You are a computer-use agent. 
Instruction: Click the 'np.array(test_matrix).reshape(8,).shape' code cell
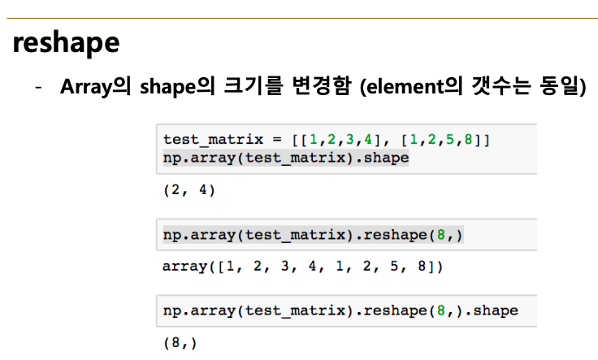click(347, 310)
